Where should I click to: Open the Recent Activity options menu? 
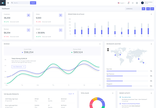(x=151, y=93)
